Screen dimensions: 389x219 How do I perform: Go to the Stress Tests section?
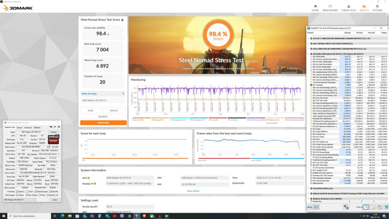click(x=349, y=8)
